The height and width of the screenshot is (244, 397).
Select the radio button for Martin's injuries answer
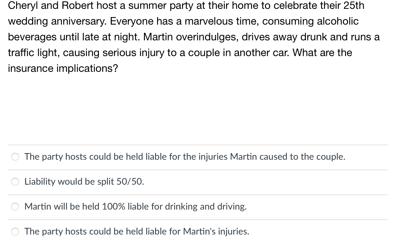tap(15, 232)
